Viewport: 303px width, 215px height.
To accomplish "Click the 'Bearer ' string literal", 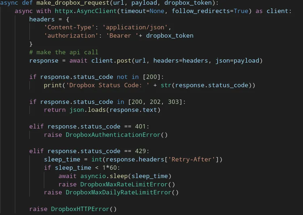I will click(122, 36).
